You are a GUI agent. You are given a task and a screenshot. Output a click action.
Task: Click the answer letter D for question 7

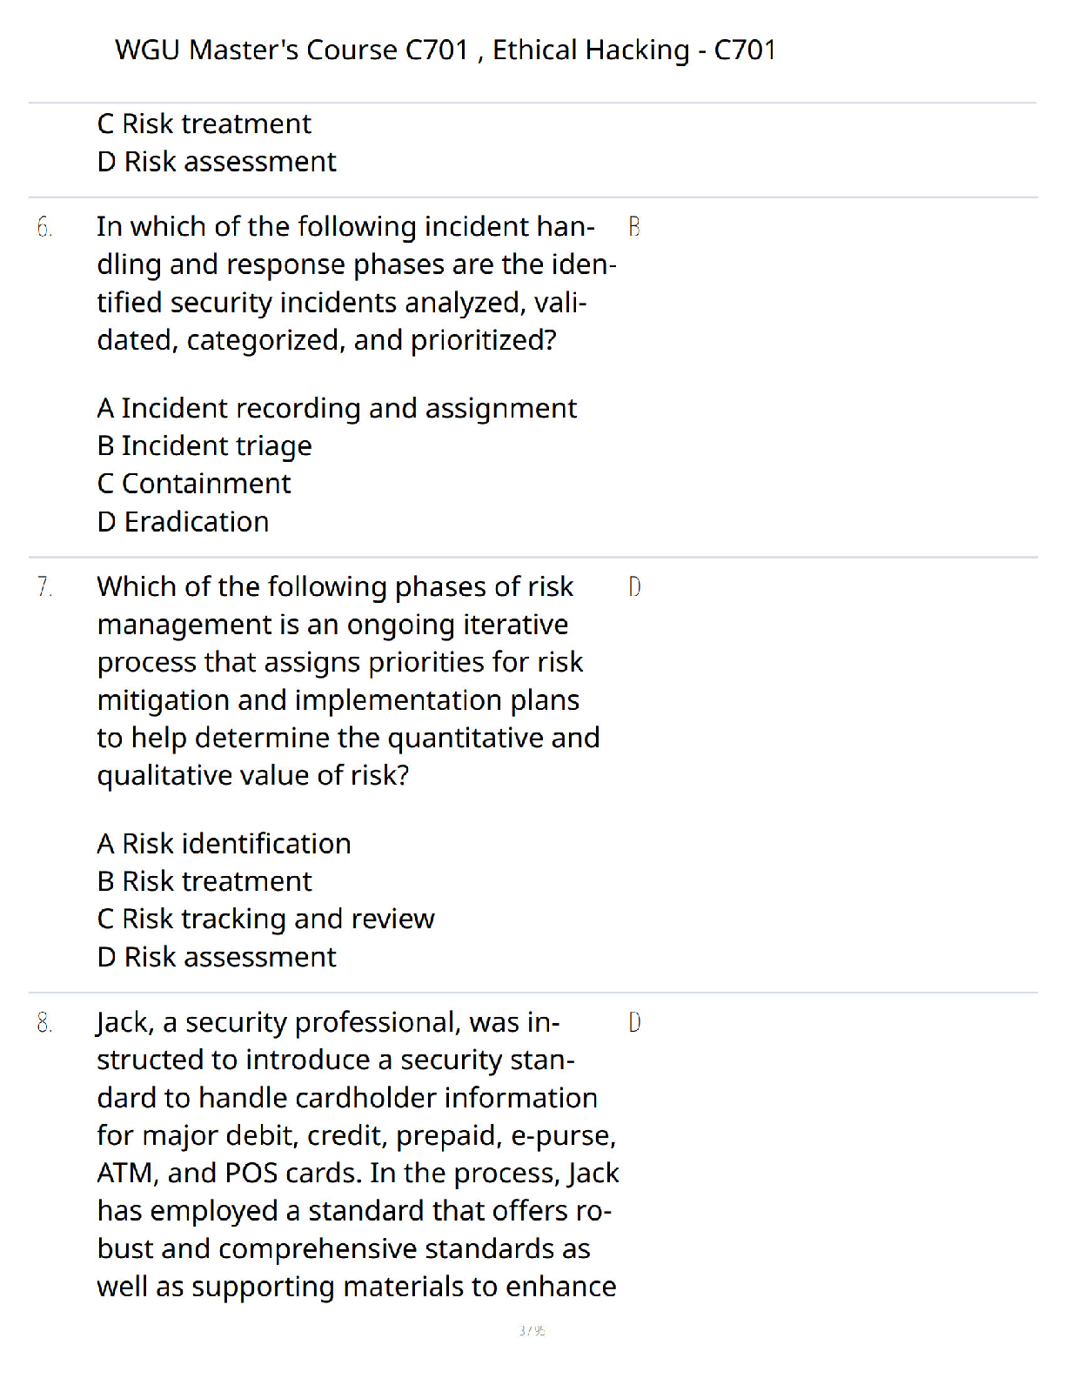(634, 587)
